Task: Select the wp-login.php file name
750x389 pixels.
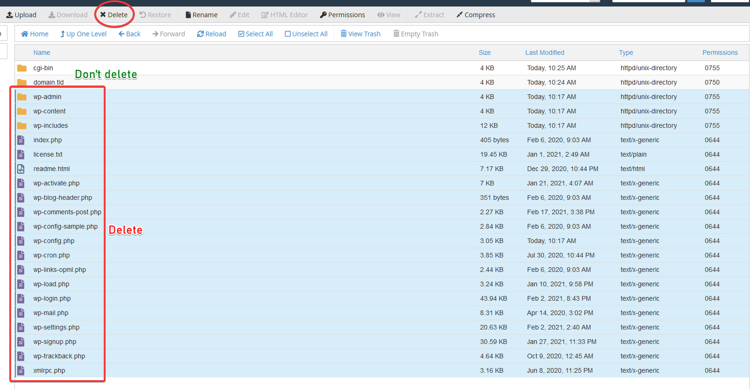Action: pos(52,299)
